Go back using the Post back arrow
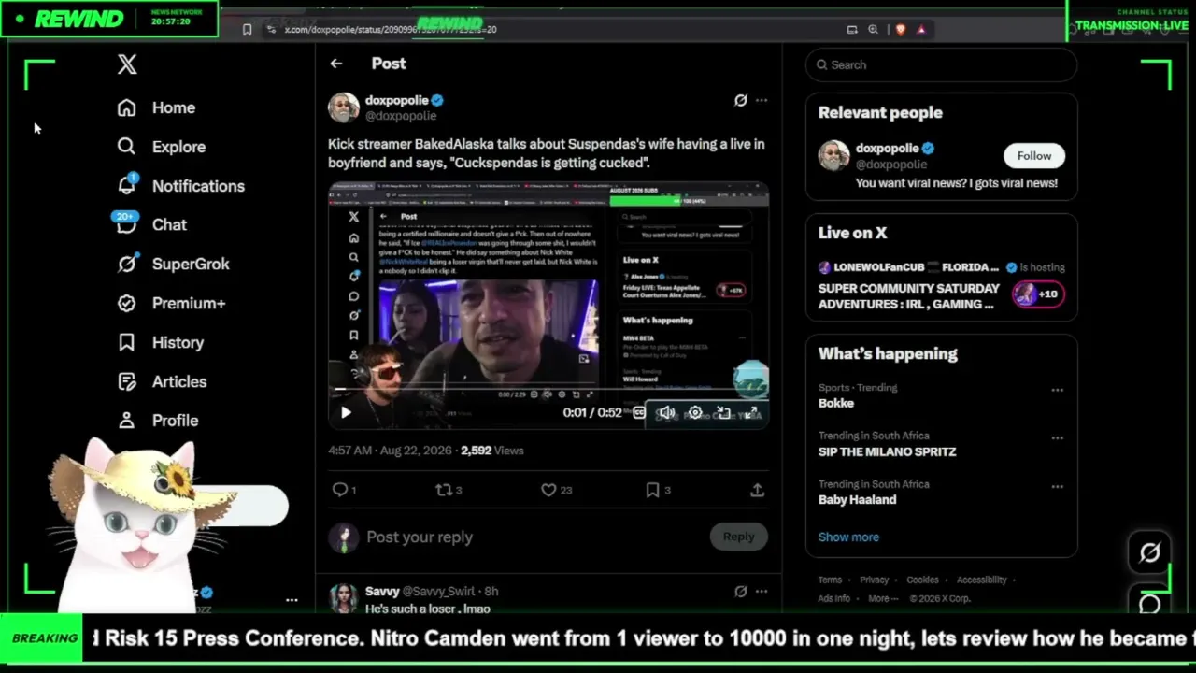Viewport: 1196px width, 673px height. [336, 64]
